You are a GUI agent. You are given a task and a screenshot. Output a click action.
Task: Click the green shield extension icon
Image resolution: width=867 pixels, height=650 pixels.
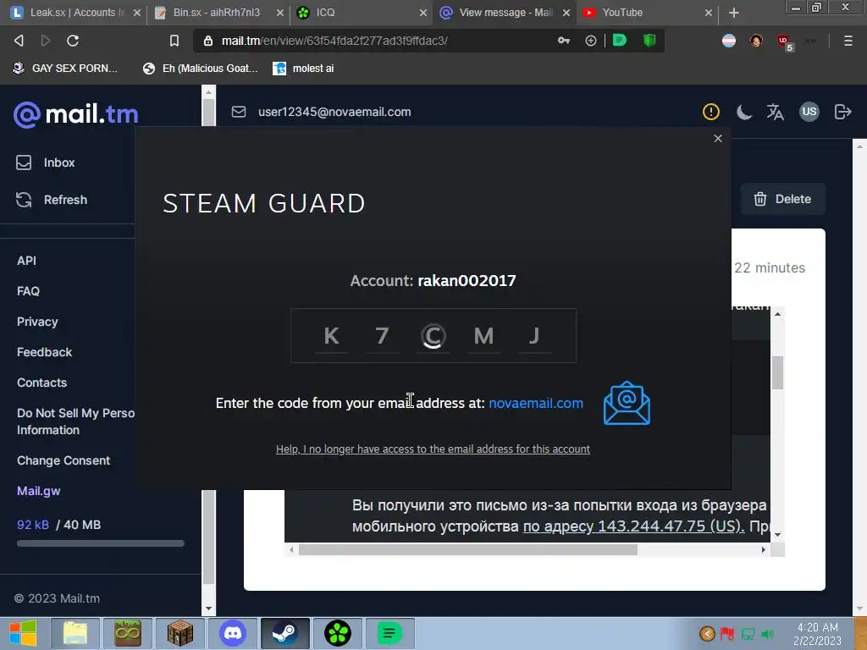pos(649,41)
